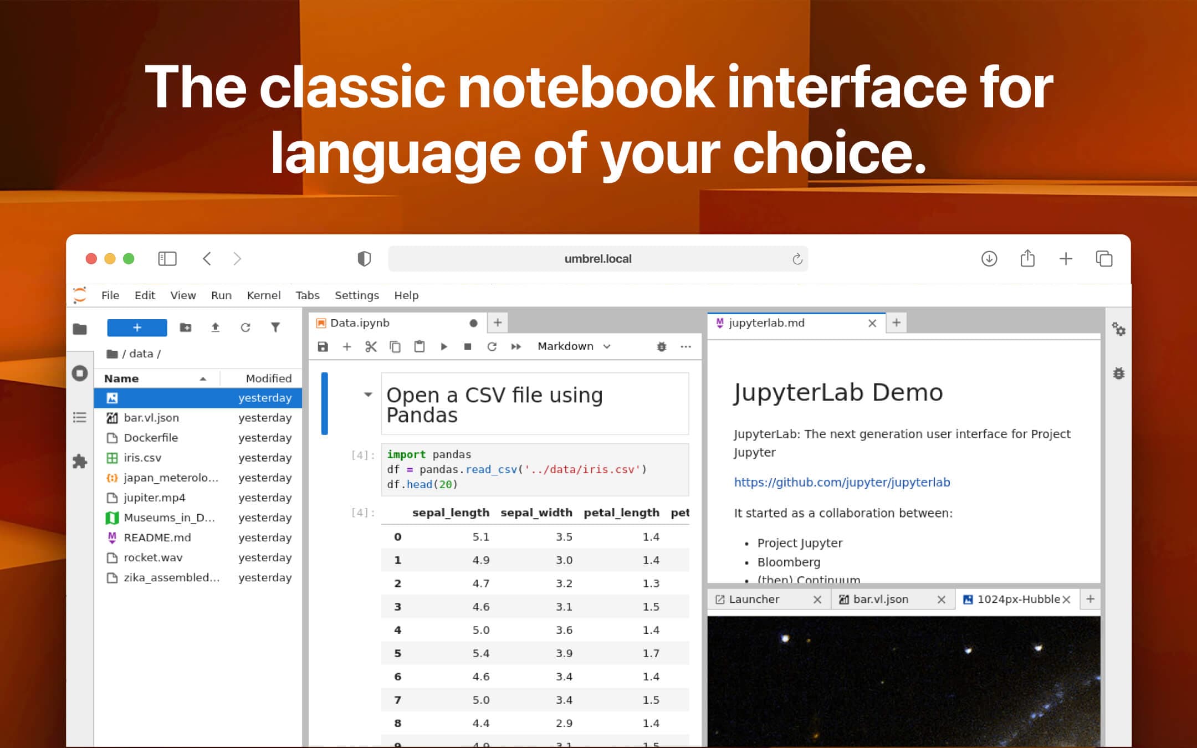The height and width of the screenshot is (748, 1197).
Task: Open the property inspector gear in right sidebar
Action: click(x=1120, y=330)
